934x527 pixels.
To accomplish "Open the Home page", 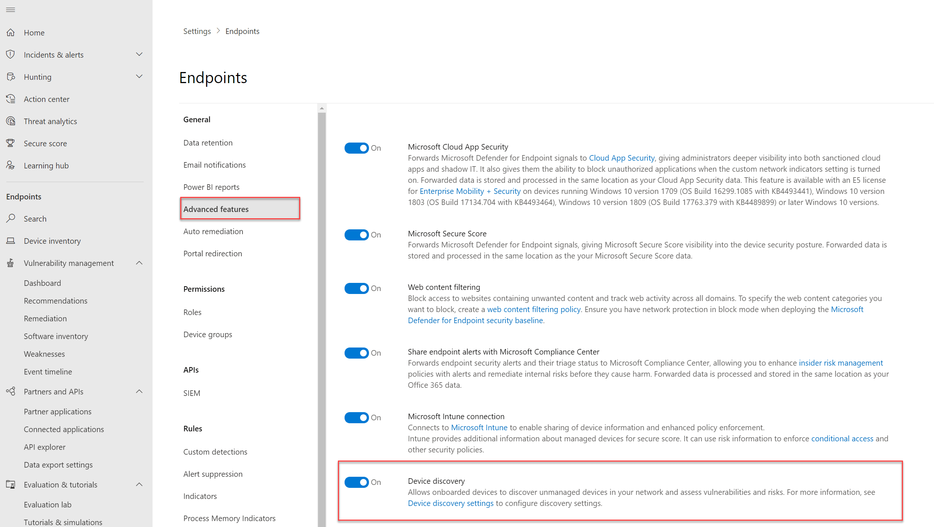I will [x=34, y=32].
